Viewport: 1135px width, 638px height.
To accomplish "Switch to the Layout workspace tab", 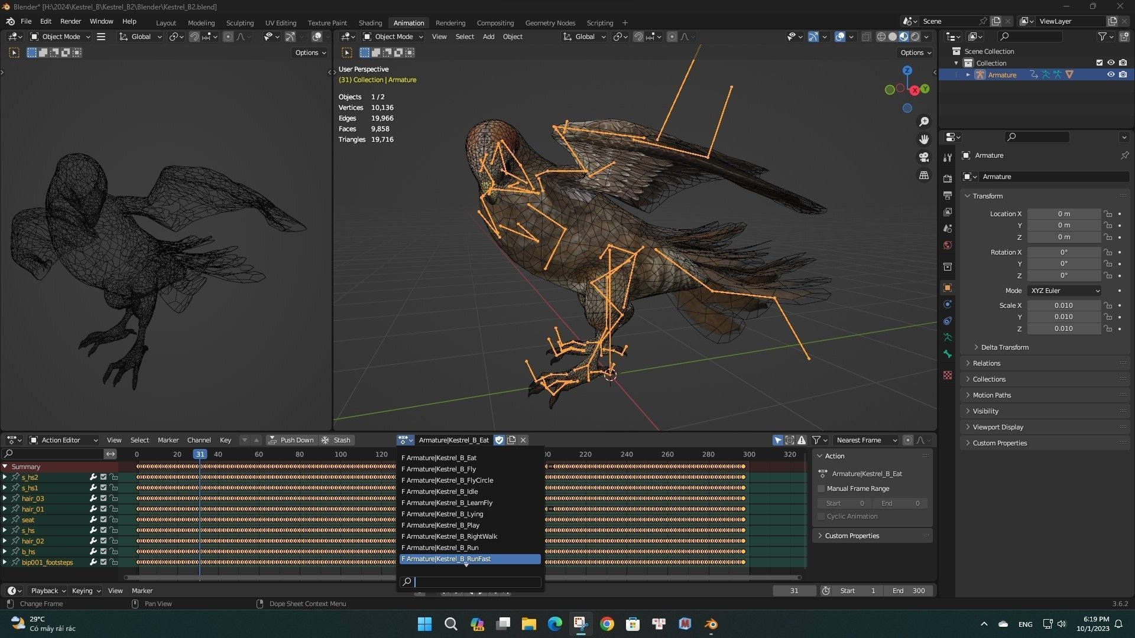I will point(166,23).
